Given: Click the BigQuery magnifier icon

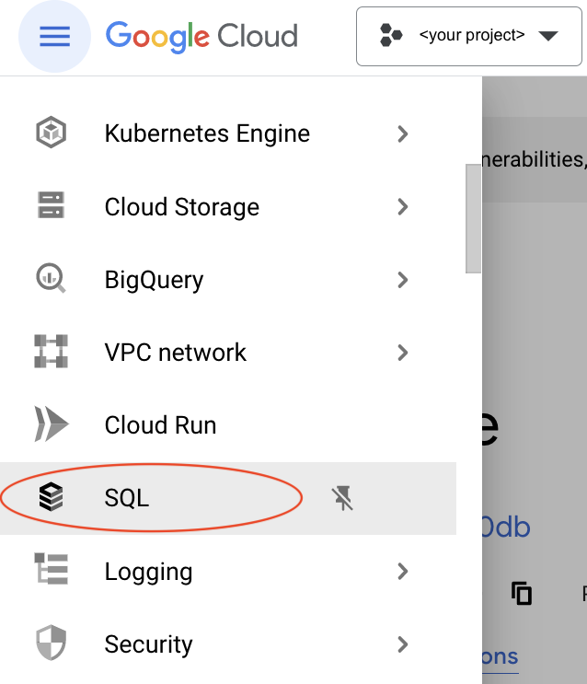Looking at the screenshot, I should click(x=51, y=279).
